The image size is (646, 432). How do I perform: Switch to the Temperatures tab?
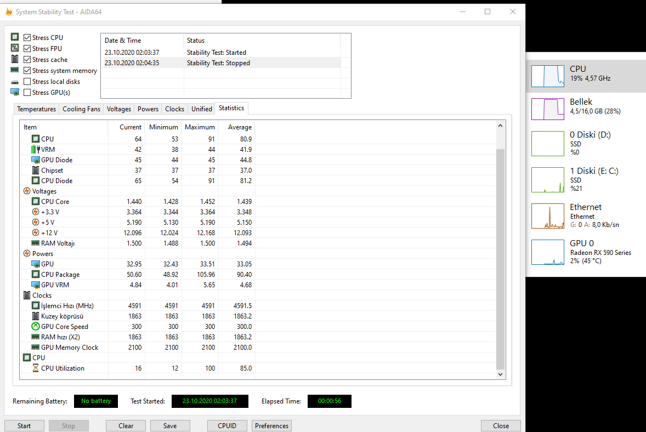coord(36,109)
